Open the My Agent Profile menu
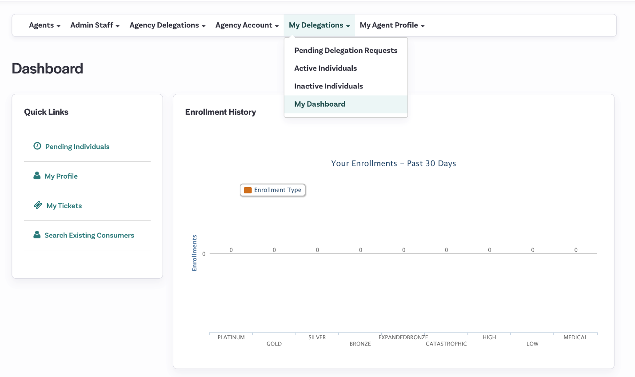 pyautogui.click(x=392, y=25)
